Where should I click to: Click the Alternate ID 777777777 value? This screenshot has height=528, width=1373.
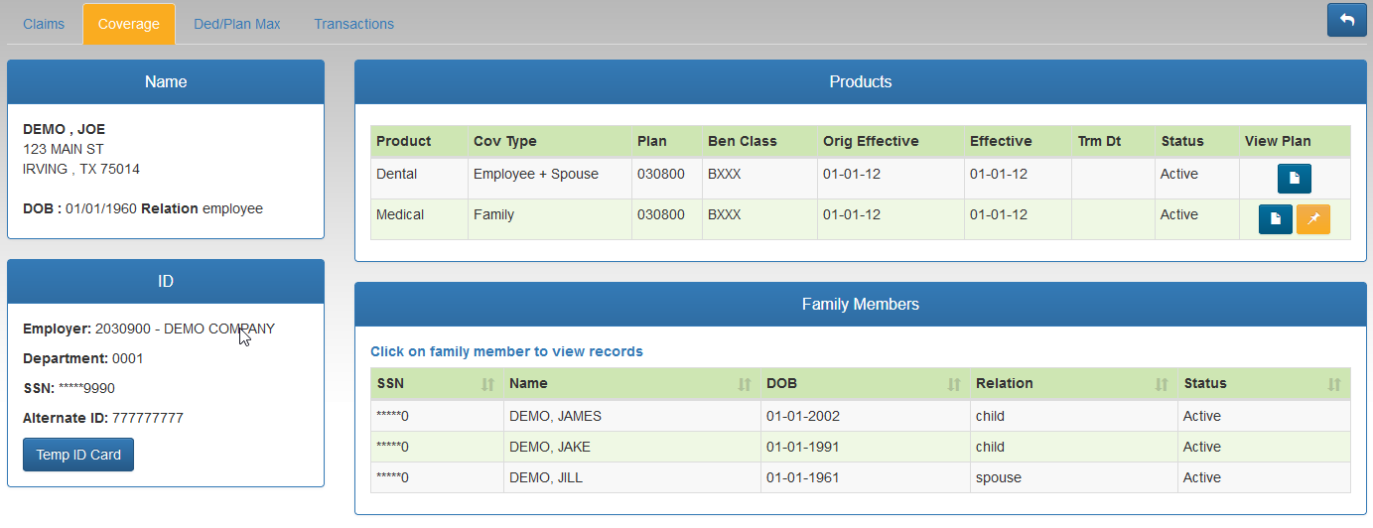coord(148,418)
